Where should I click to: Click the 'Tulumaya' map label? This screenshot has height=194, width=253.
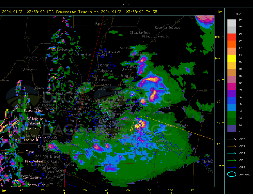(x=105, y=71)
